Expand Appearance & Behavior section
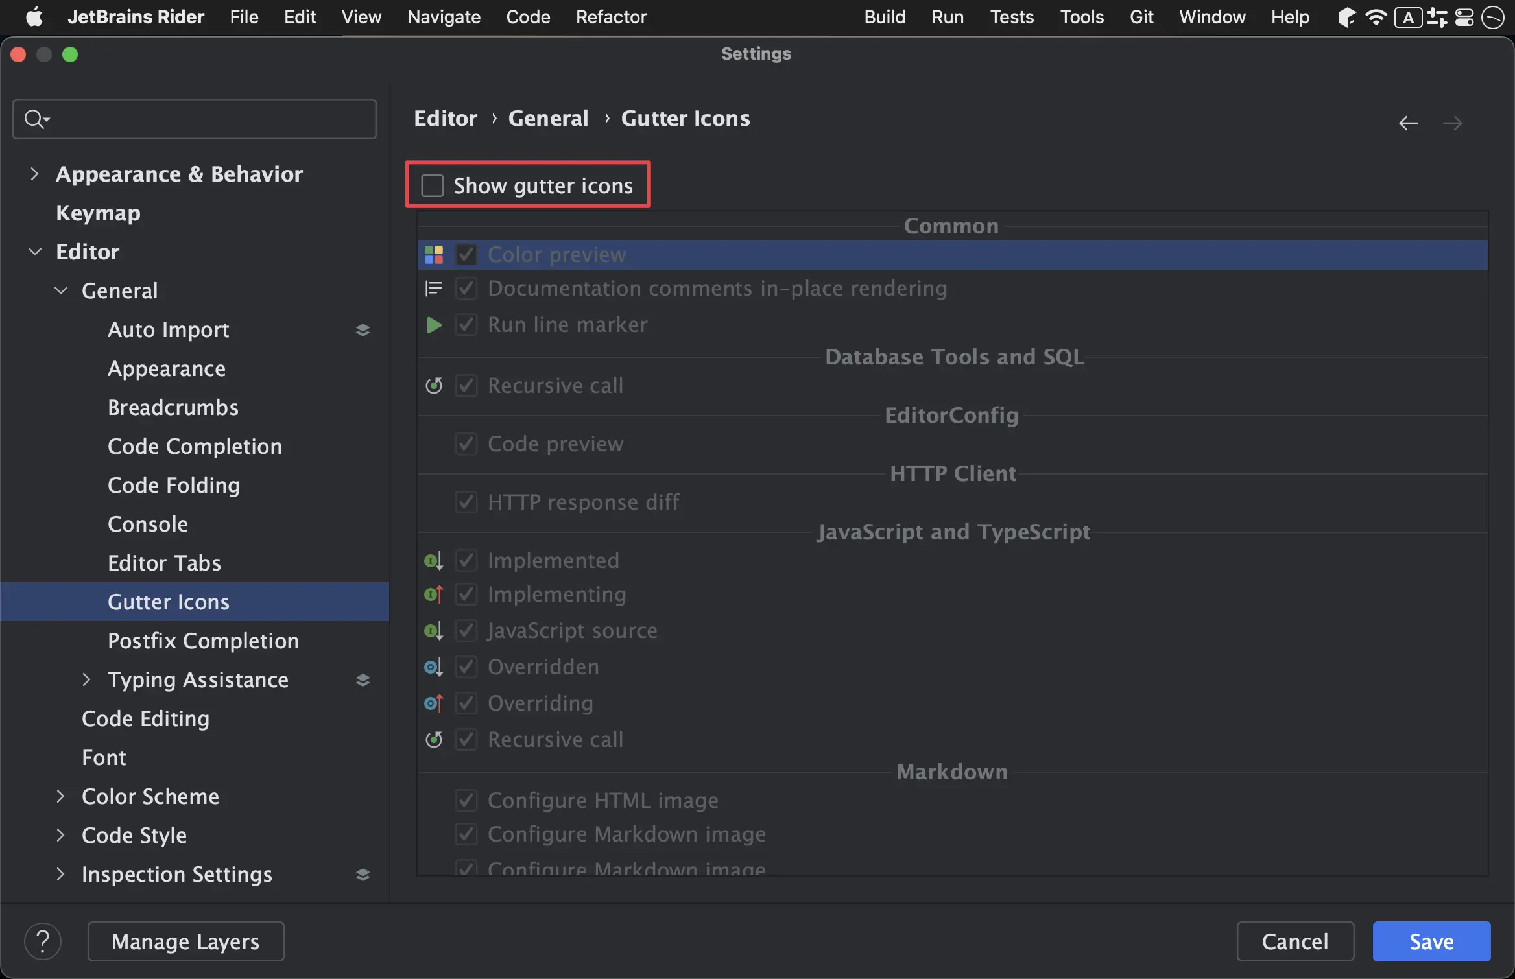The width and height of the screenshot is (1515, 979). tap(34, 174)
